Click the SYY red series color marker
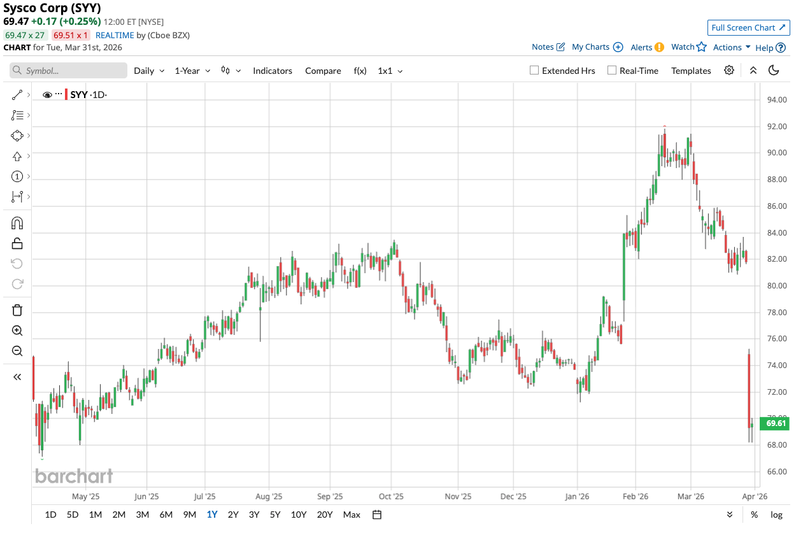803x533 pixels. [x=66, y=95]
